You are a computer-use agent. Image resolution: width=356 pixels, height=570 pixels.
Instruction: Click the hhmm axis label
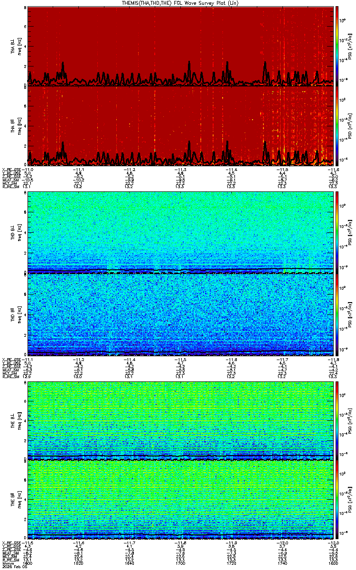(7, 563)
